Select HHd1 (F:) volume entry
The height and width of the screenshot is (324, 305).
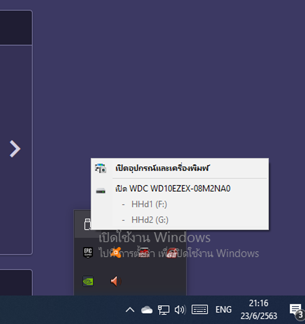180,204
